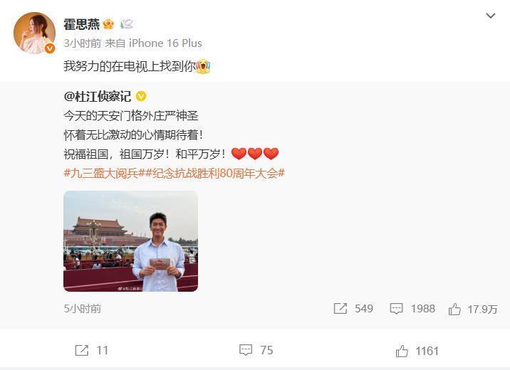Like the original post with 17.9万 likes
This screenshot has width=510, height=370.
pyautogui.click(x=454, y=309)
